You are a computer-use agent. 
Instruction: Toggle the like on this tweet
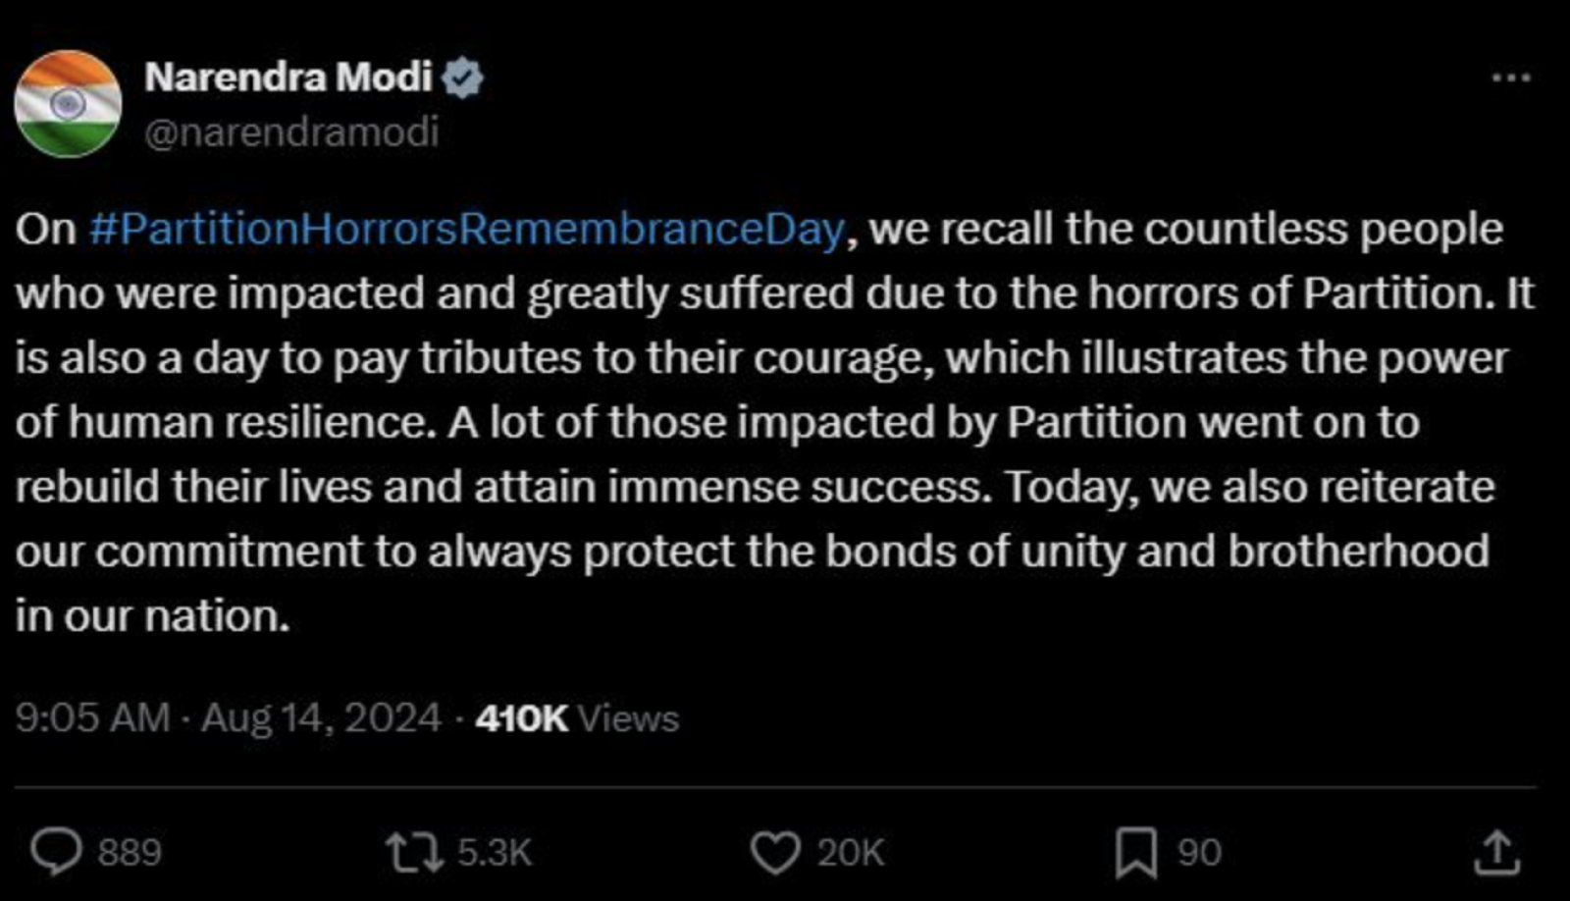tap(776, 851)
